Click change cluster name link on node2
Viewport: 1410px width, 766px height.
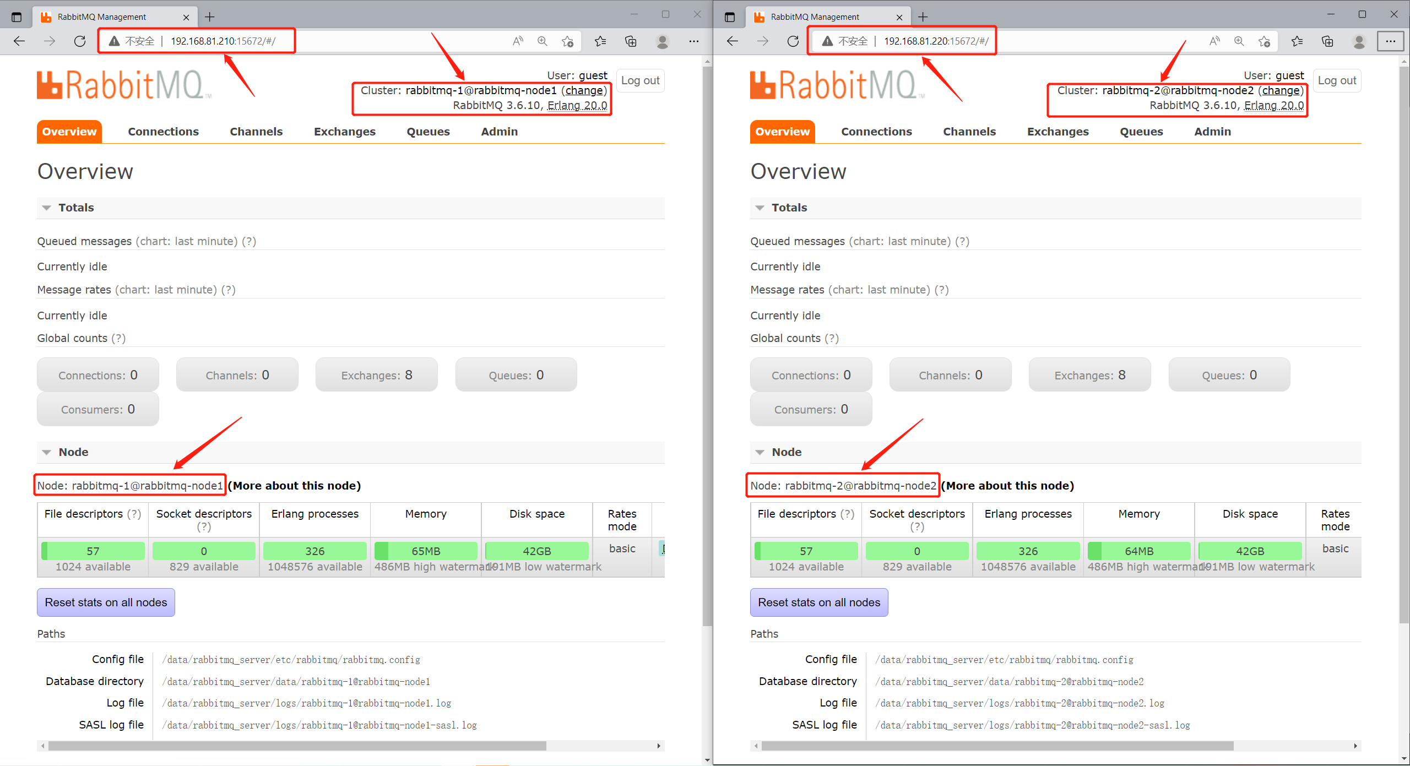click(x=1281, y=90)
